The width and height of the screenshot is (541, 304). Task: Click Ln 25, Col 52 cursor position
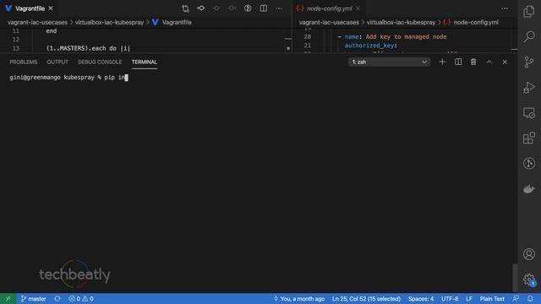click(x=366, y=299)
